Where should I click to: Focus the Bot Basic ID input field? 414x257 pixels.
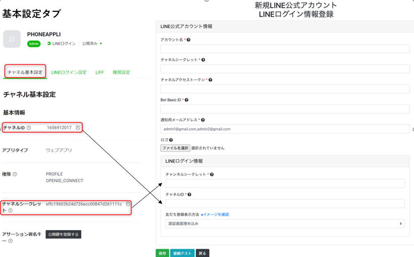[285, 109]
